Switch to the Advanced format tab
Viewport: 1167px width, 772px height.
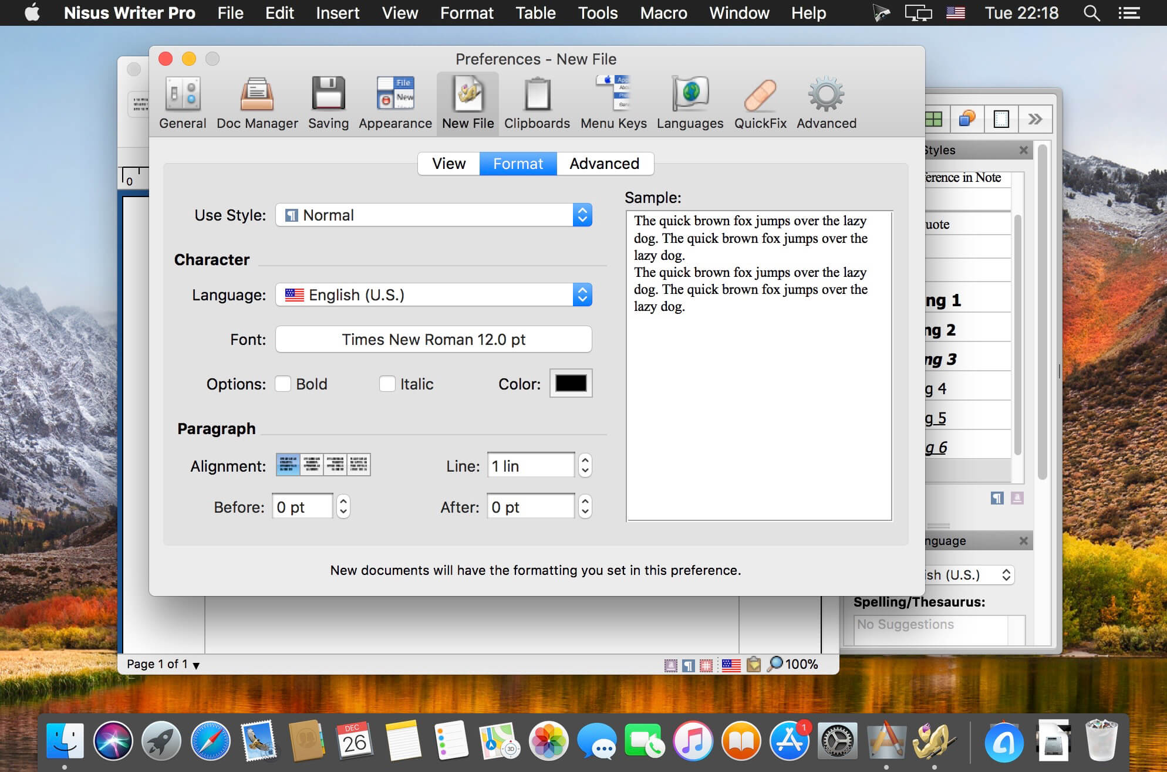603,163
